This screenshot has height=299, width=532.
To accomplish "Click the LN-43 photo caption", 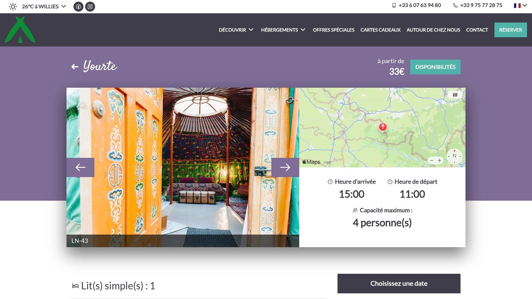I will point(80,241).
